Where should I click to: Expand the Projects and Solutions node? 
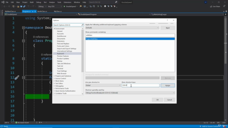(55, 76)
